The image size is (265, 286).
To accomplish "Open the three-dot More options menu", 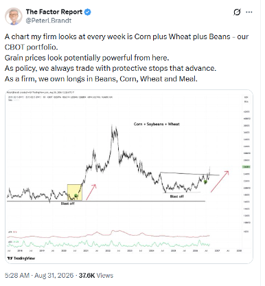I will pyautogui.click(x=249, y=12).
